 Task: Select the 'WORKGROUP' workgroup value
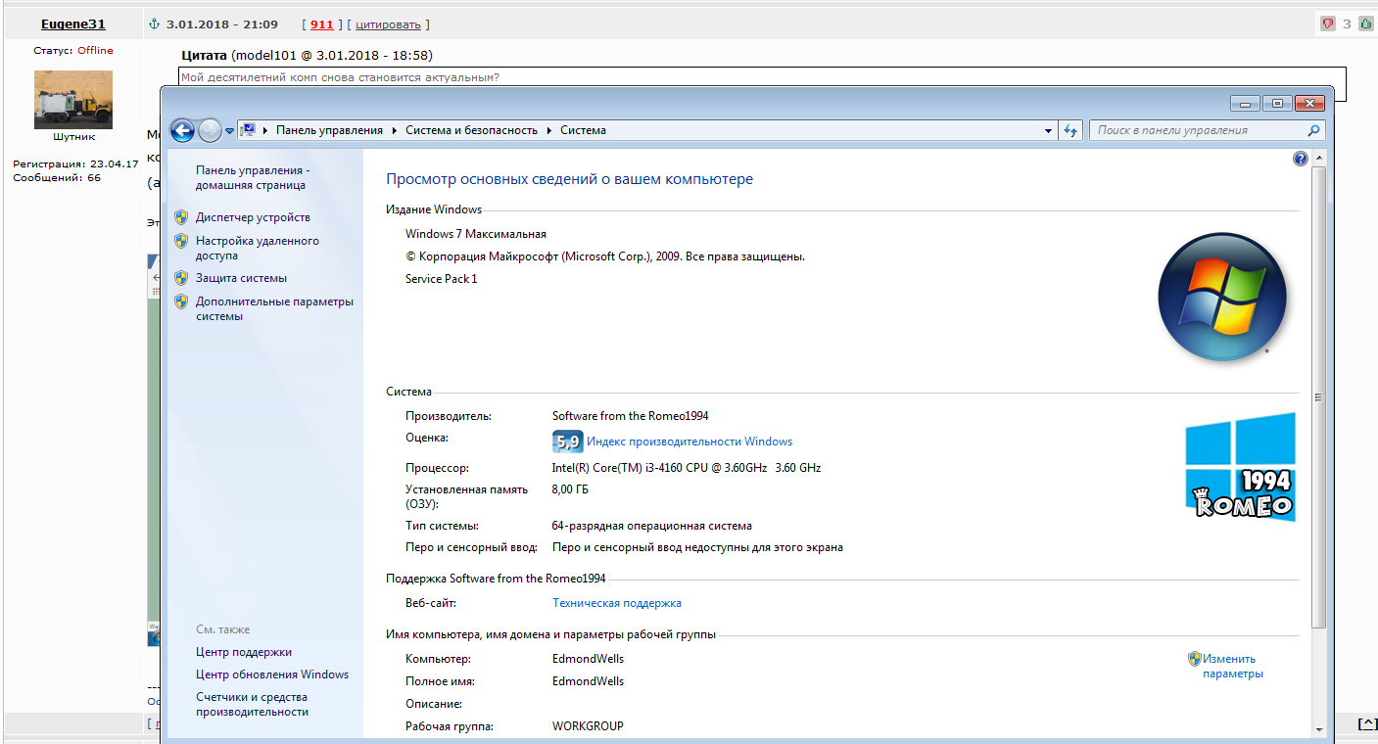point(588,726)
